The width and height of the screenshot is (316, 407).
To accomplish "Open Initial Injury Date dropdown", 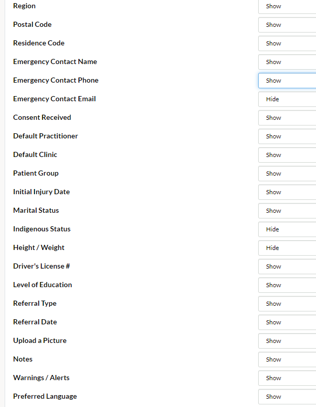I will (287, 192).
